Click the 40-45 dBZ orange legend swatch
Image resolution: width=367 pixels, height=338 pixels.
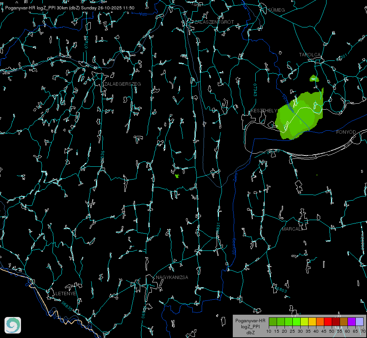(x=320, y=321)
